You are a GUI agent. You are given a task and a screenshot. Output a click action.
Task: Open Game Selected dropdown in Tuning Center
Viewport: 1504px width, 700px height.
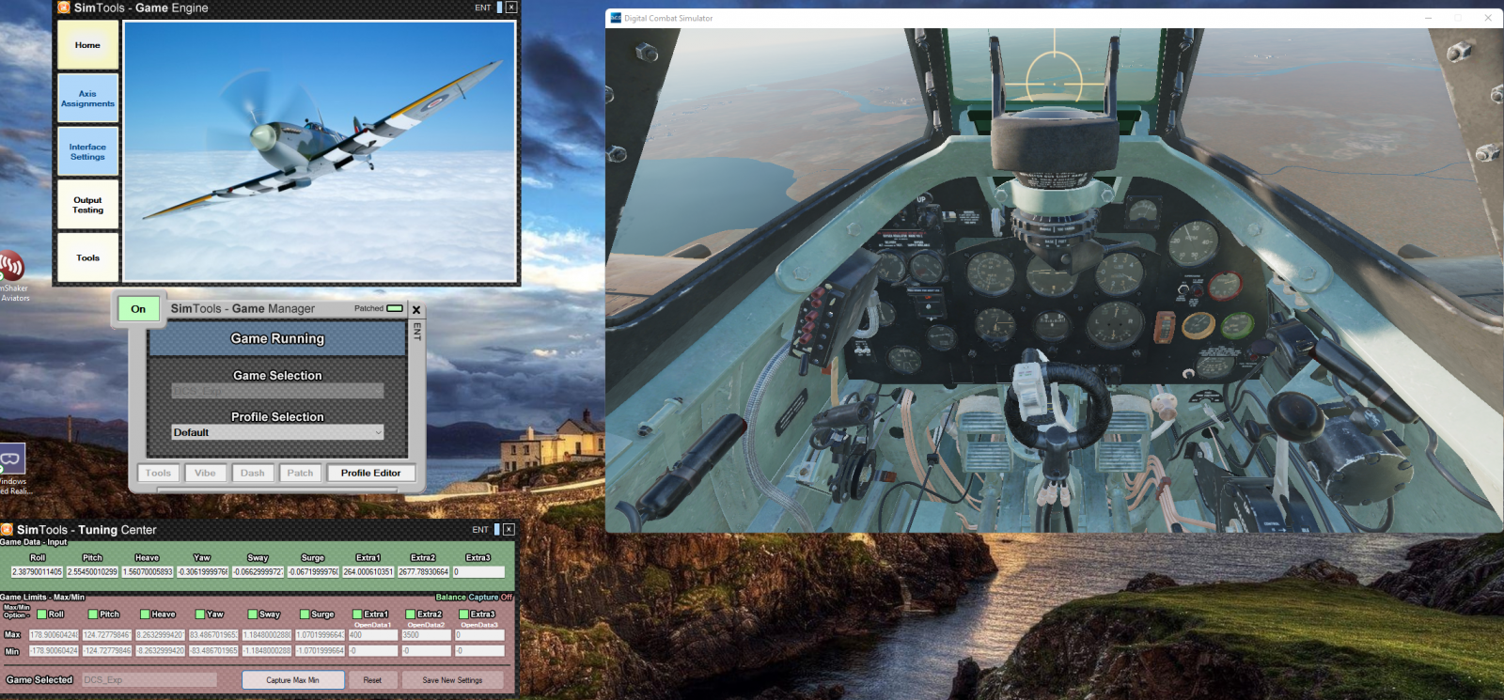pyautogui.click(x=149, y=680)
